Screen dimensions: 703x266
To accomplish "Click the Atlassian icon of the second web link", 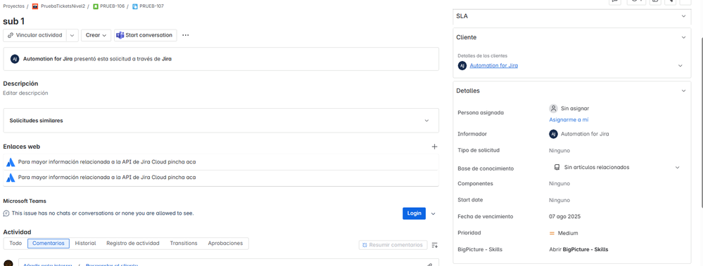I will (x=11, y=178).
